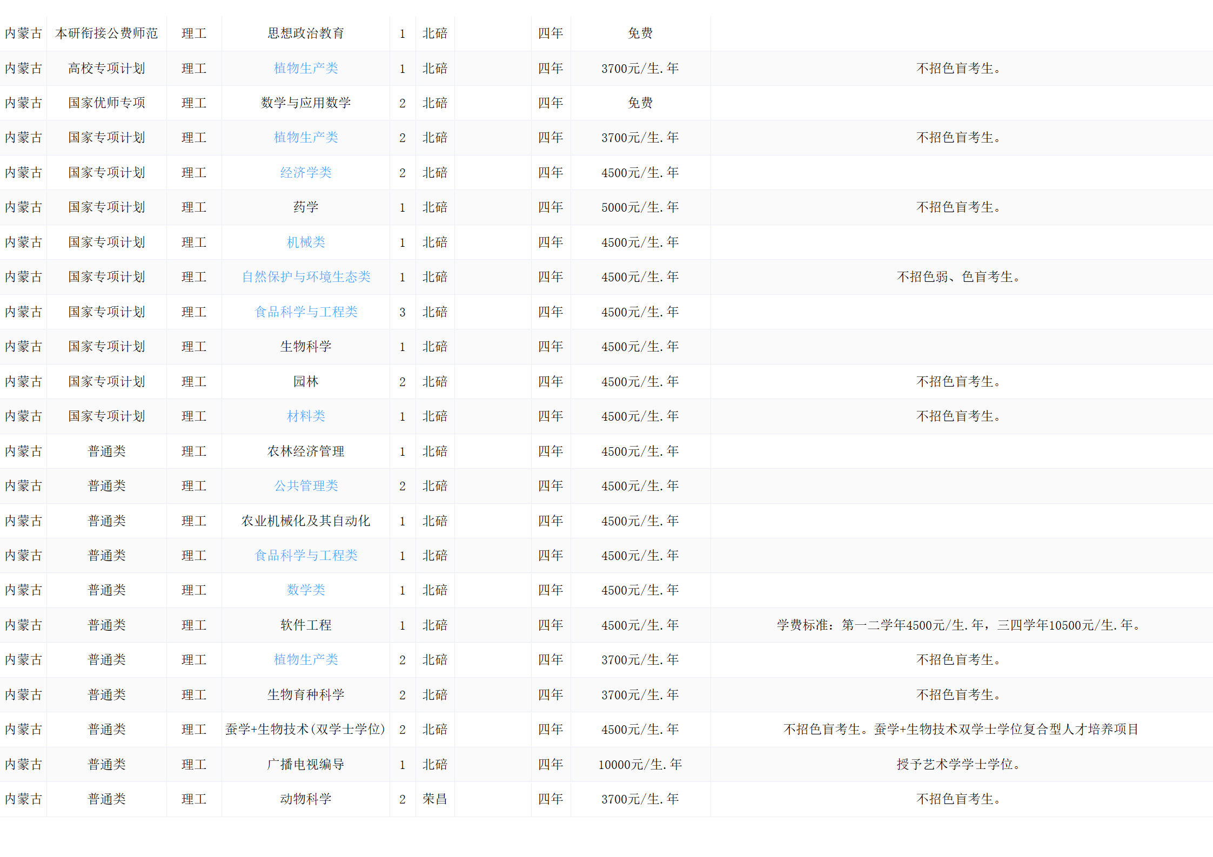Select 蚕学+生物技术(双学士学位) cell

click(x=305, y=730)
